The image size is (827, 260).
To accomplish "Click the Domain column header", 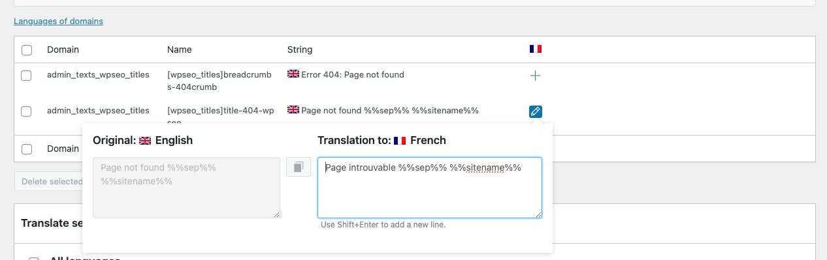I will pyautogui.click(x=63, y=50).
